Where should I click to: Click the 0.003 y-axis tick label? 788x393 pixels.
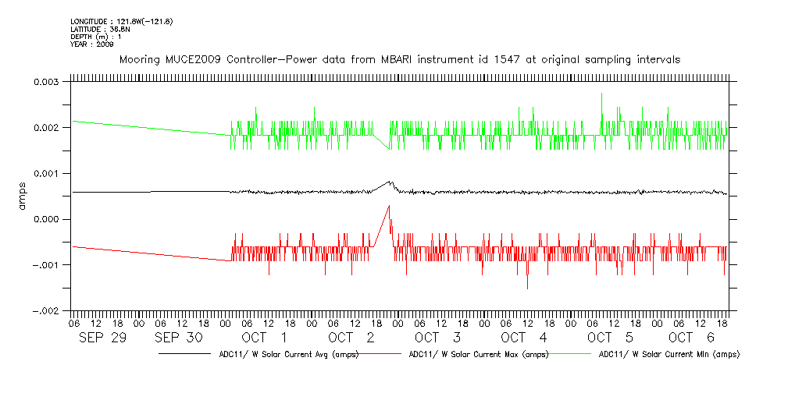pyautogui.click(x=48, y=82)
